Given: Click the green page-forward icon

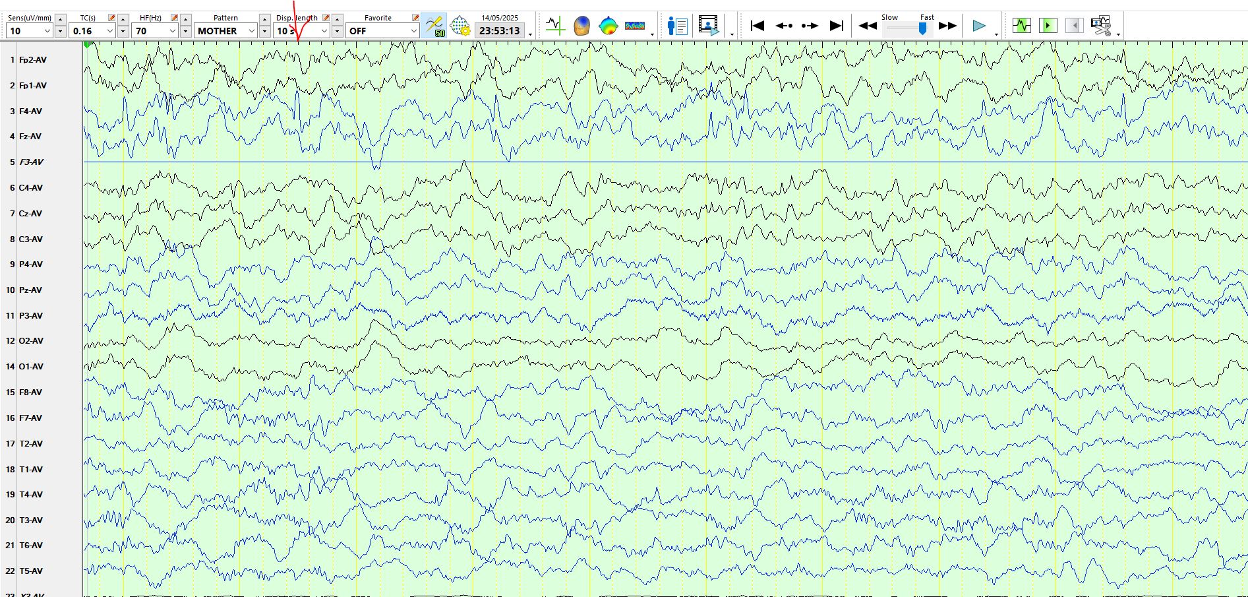Looking at the screenshot, I should tap(1048, 26).
